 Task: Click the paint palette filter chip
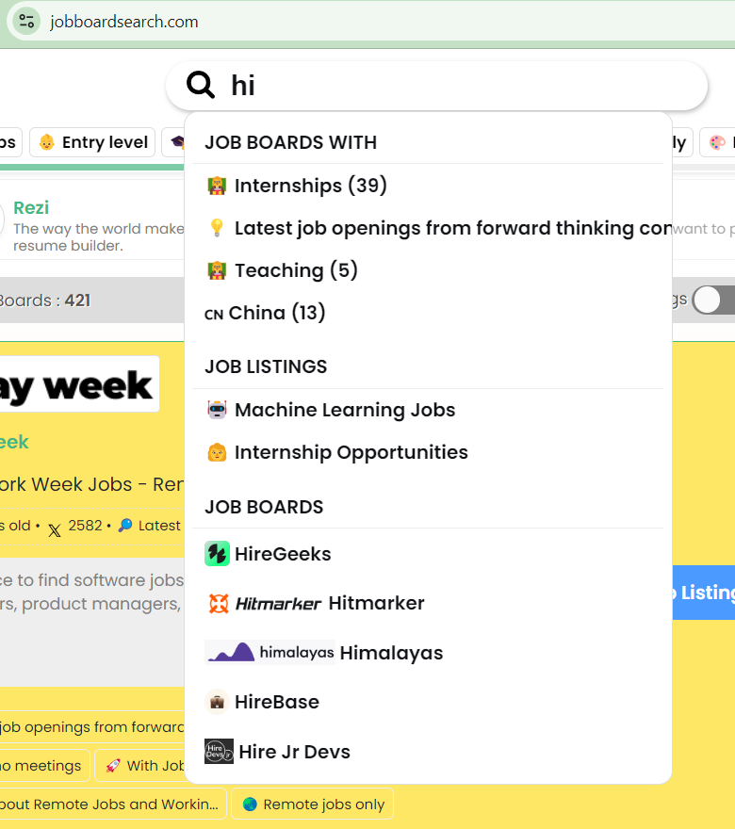(x=717, y=142)
